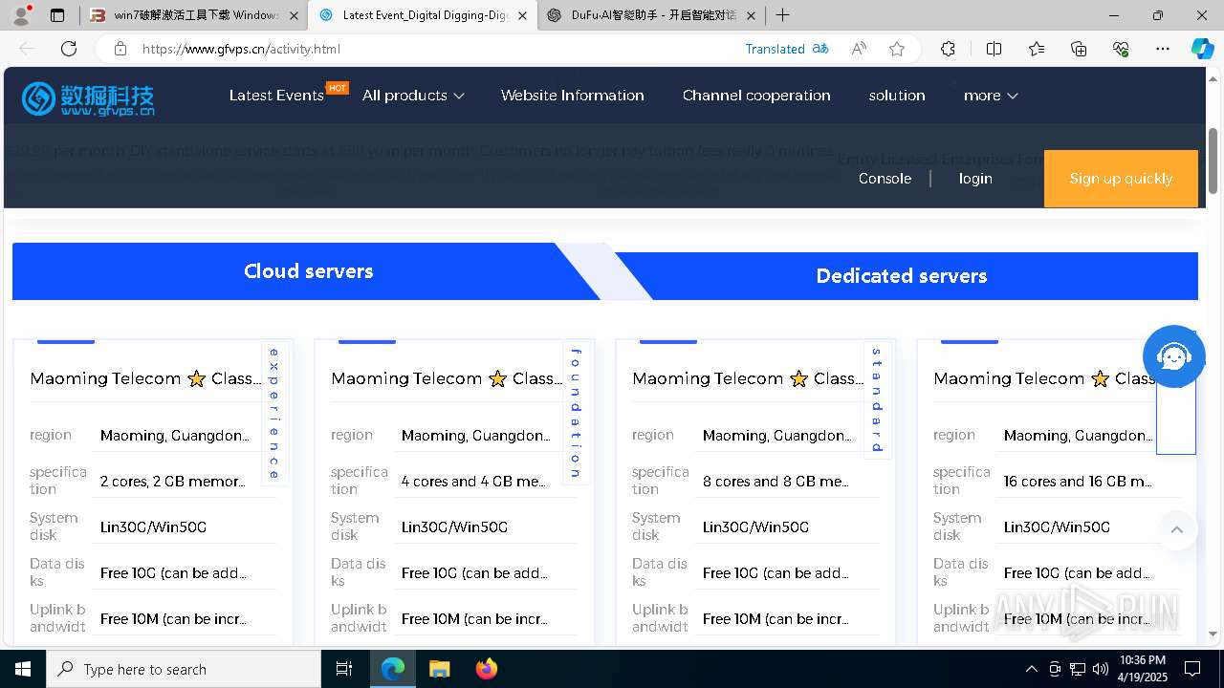
Task: Click the back-to-top arrow button
Action: [x=1177, y=529]
